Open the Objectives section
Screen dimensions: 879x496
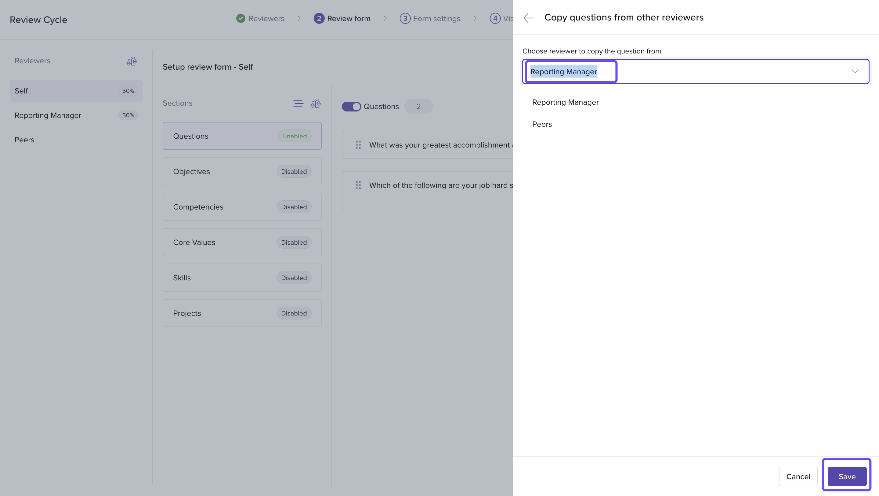point(242,171)
